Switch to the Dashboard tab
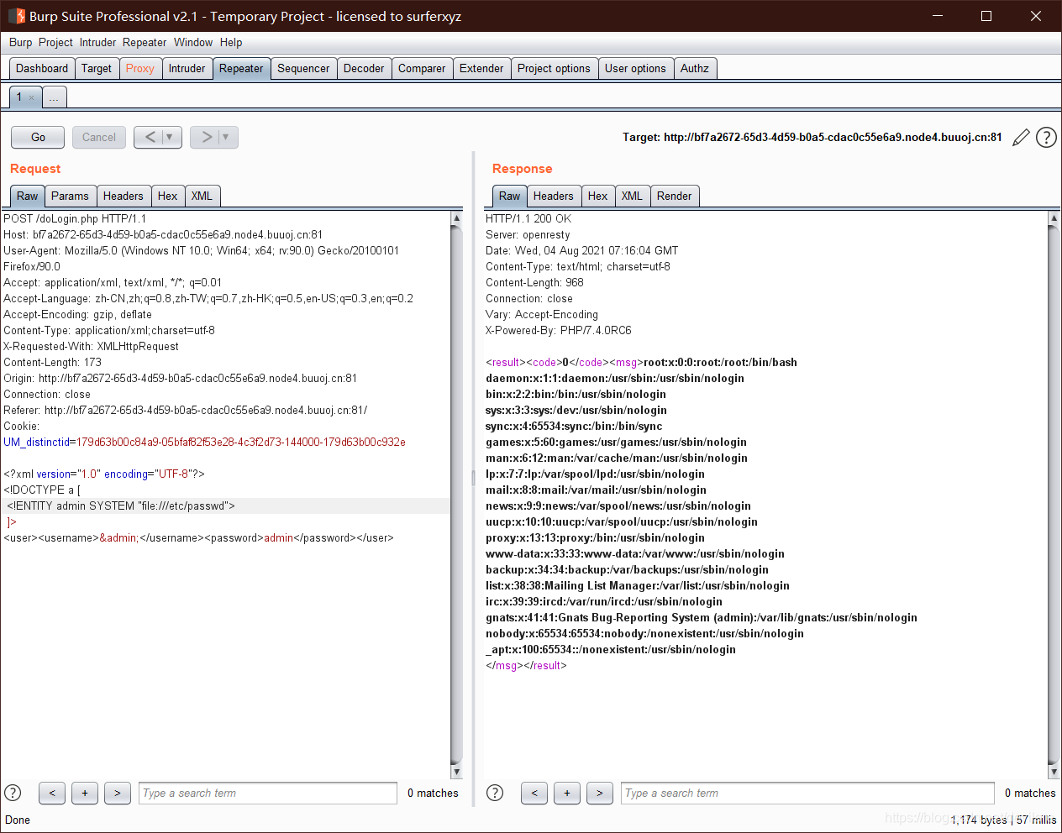 click(42, 69)
